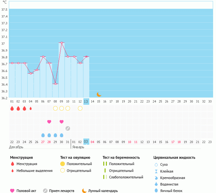Image resolution: width=216 pixels, height=193 pixels.
Task: Click the 36.8 temperature point on day 06
Action: (x=43, y=56)
